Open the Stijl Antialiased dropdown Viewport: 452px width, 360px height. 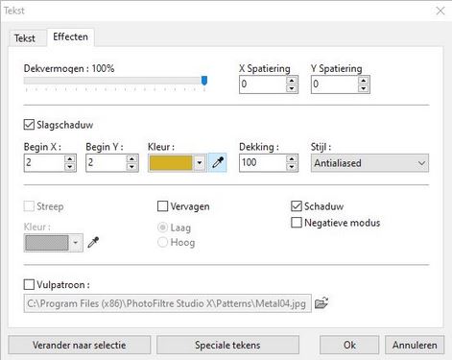click(x=369, y=163)
